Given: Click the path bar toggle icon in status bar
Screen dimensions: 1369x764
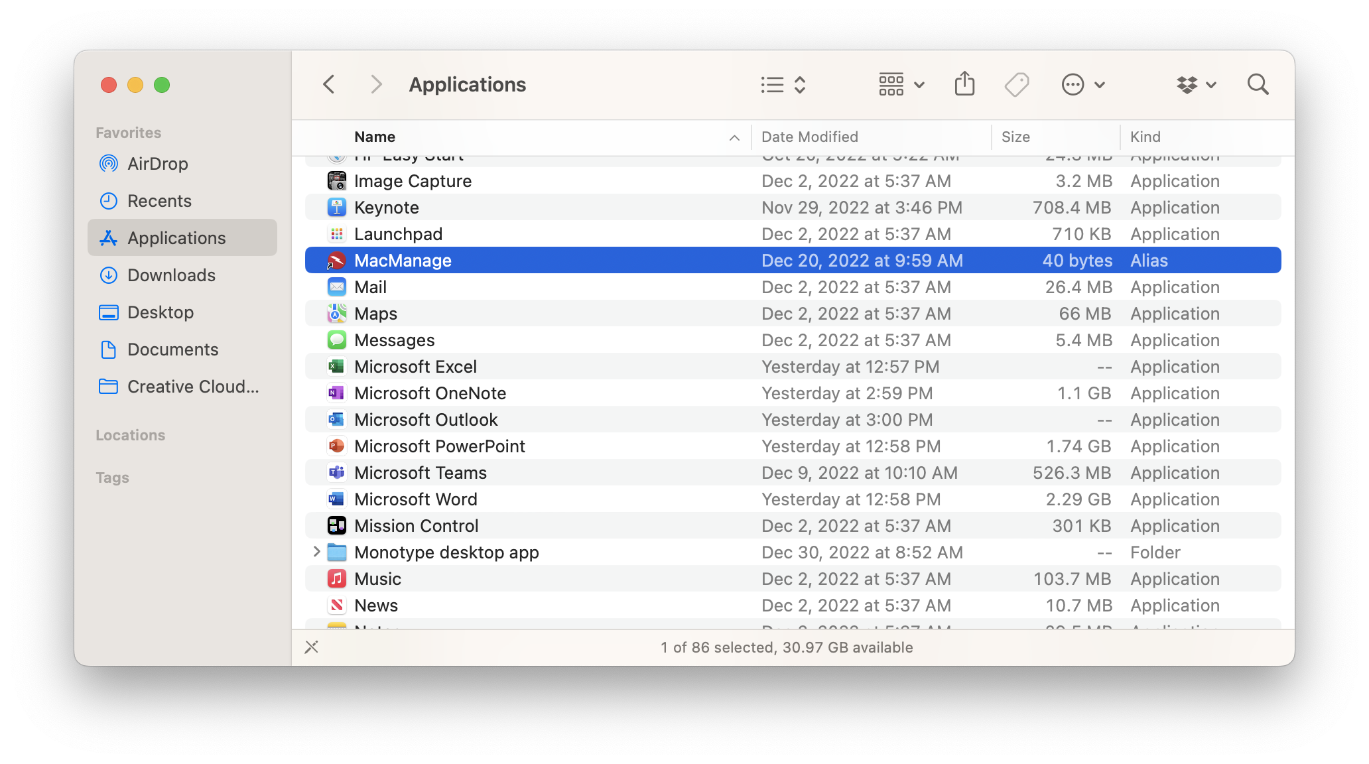Looking at the screenshot, I should [312, 647].
